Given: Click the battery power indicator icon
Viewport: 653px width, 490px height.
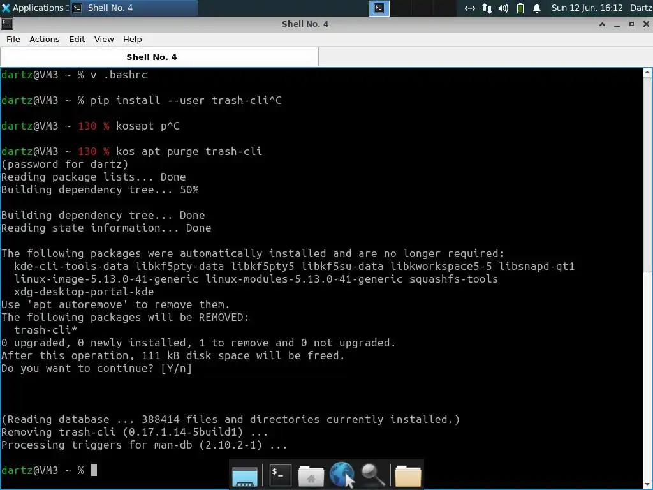Looking at the screenshot, I should pyautogui.click(x=520, y=8).
